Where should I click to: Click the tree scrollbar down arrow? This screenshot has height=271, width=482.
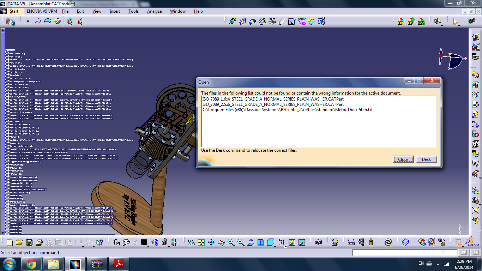click(2, 233)
